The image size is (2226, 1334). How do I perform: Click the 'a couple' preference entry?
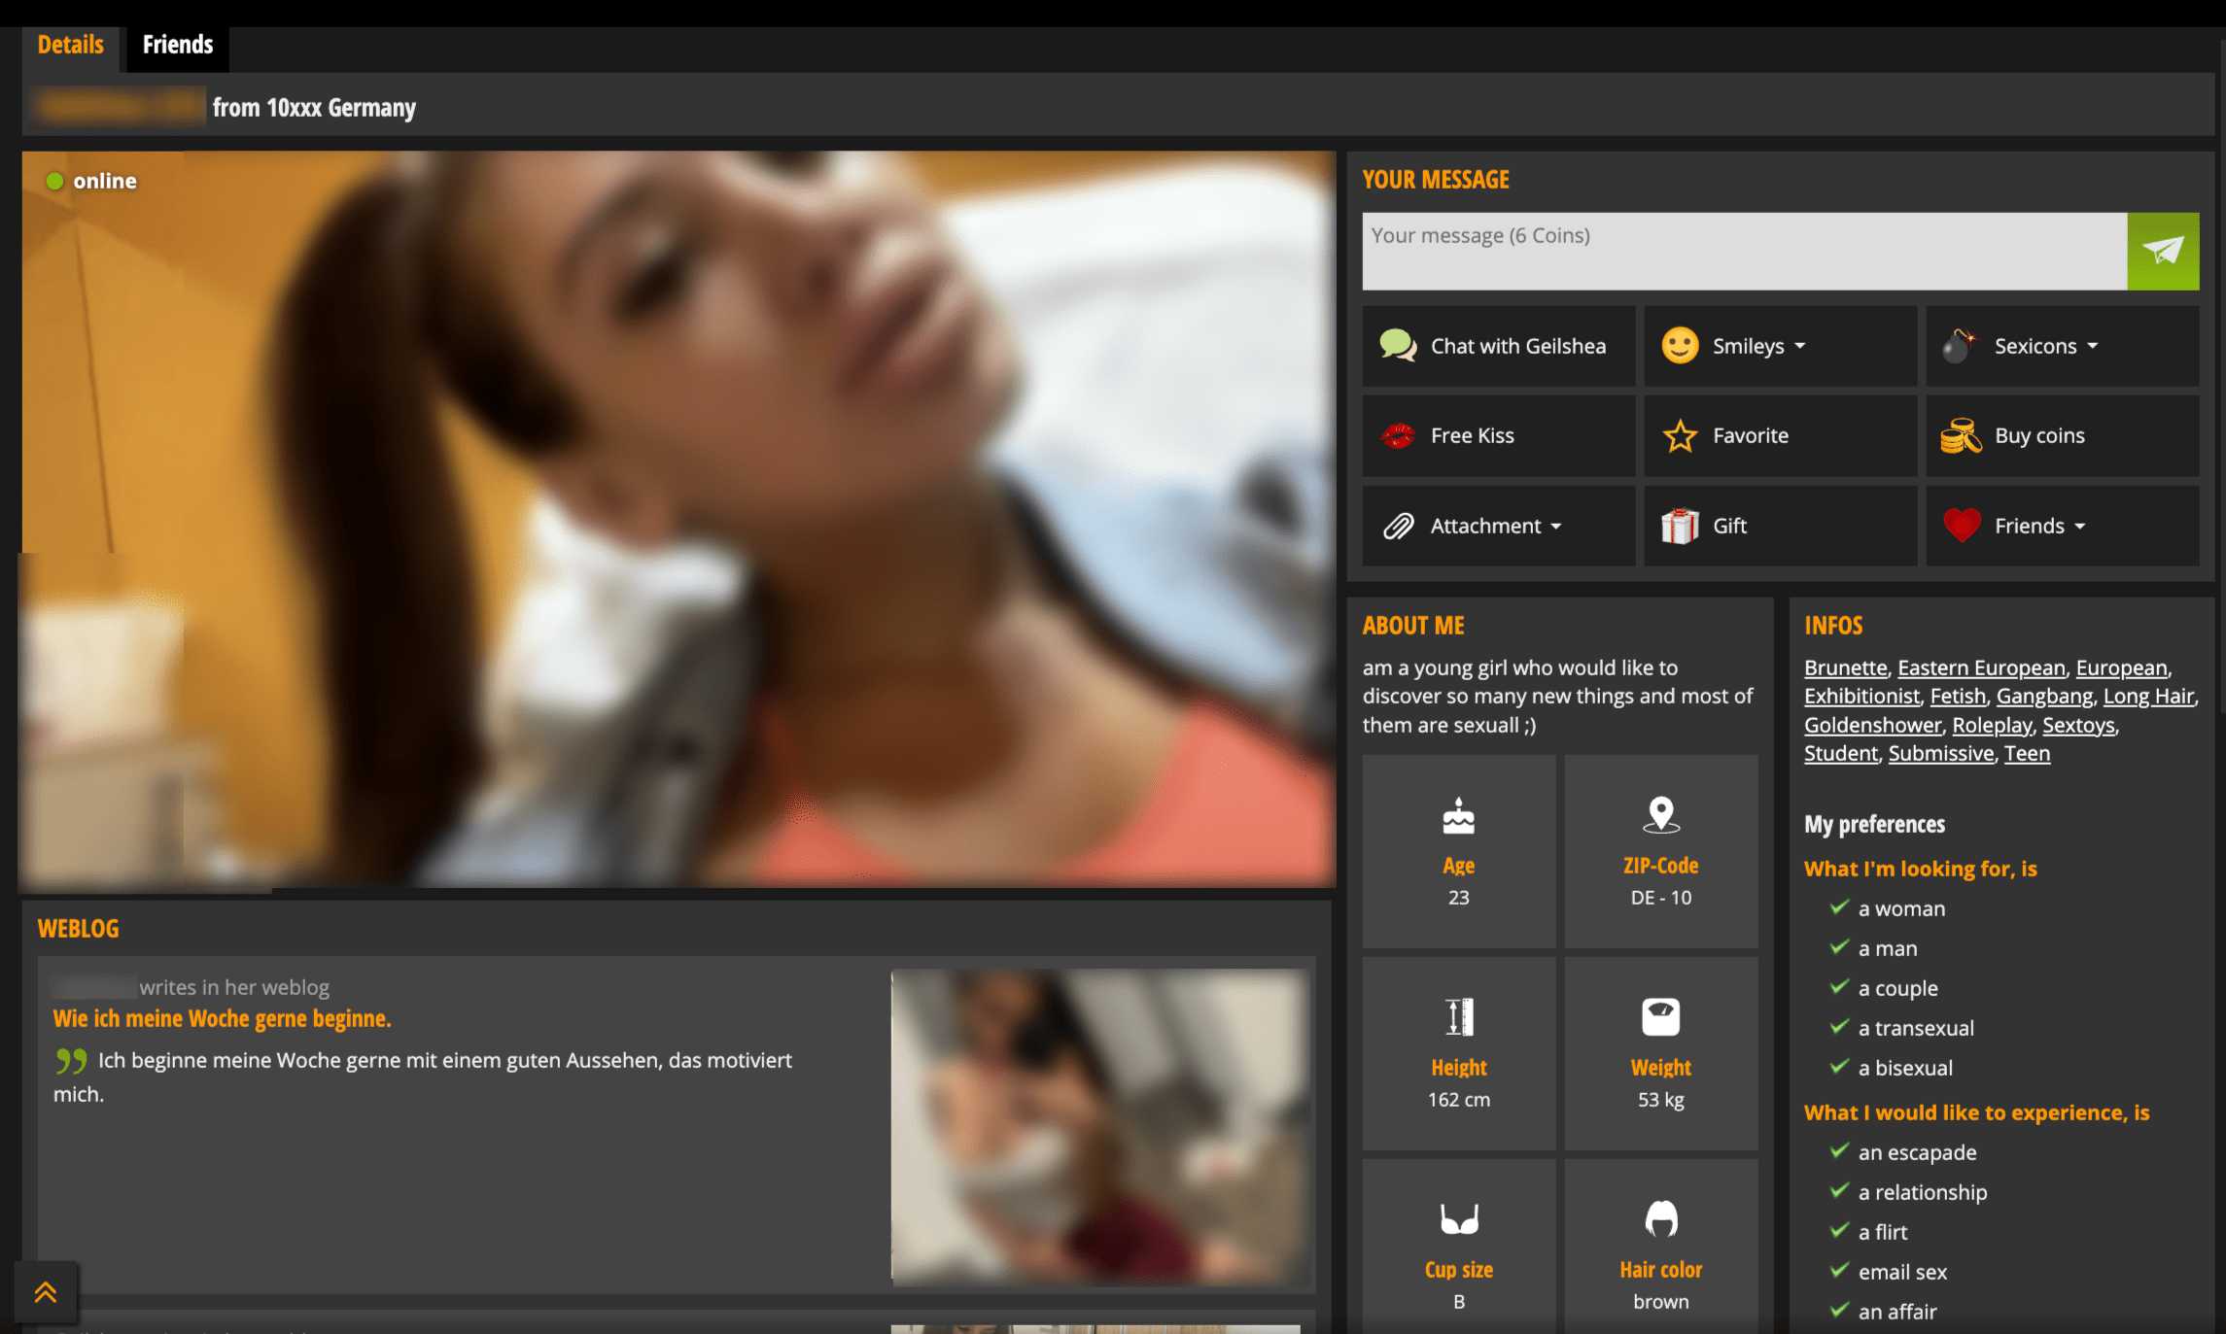[x=1897, y=988]
